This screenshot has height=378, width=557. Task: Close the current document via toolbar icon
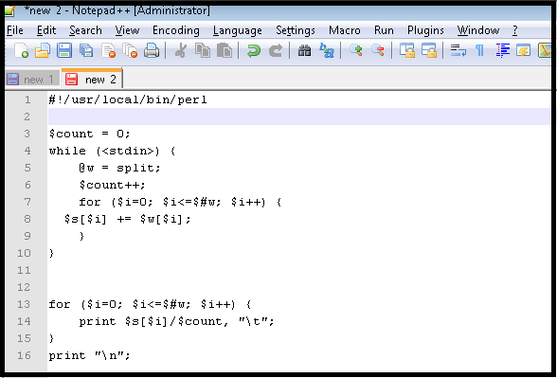108,50
